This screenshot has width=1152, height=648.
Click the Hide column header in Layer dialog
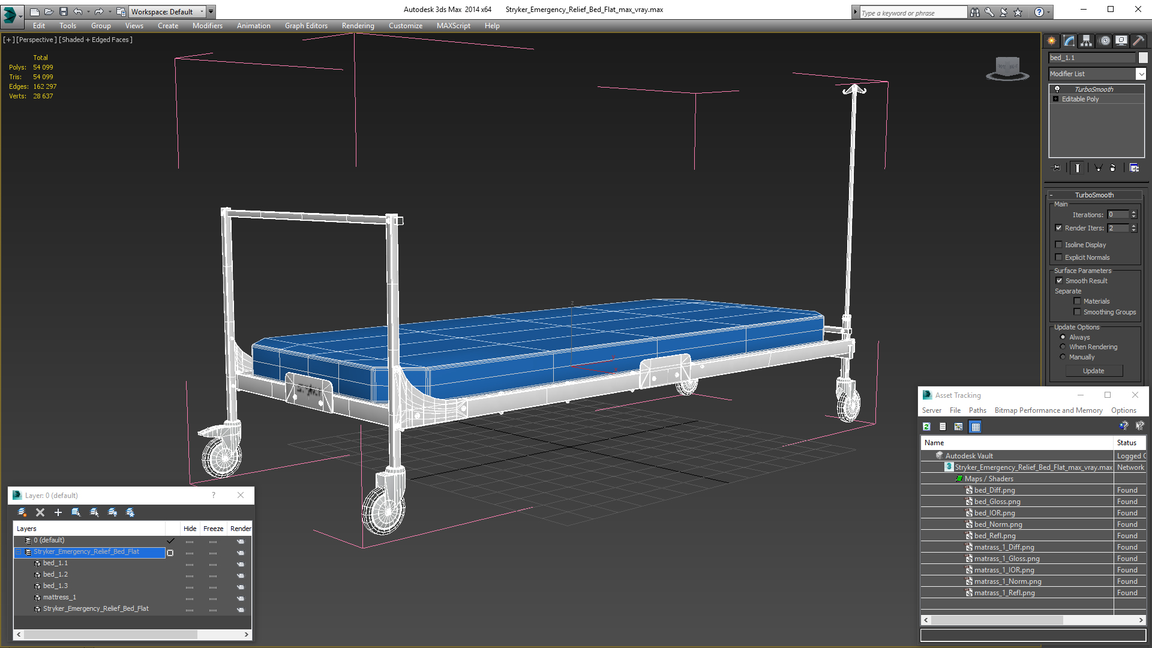coord(190,529)
